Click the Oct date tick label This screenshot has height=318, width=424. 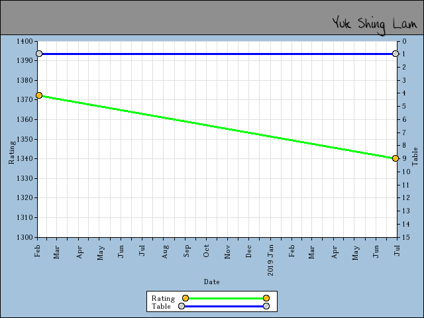[x=206, y=251]
